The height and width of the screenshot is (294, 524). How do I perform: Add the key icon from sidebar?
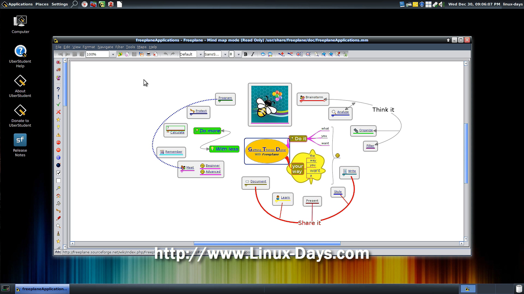(x=58, y=211)
